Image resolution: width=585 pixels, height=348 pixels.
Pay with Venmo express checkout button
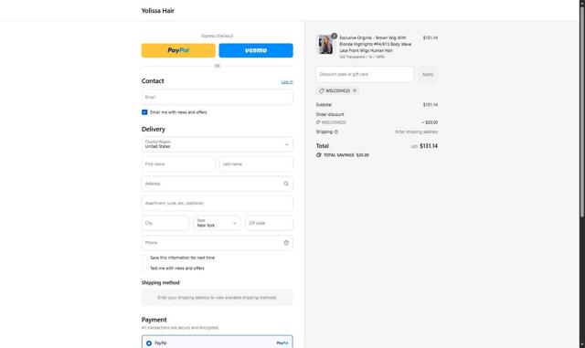(x=256, y=50)
